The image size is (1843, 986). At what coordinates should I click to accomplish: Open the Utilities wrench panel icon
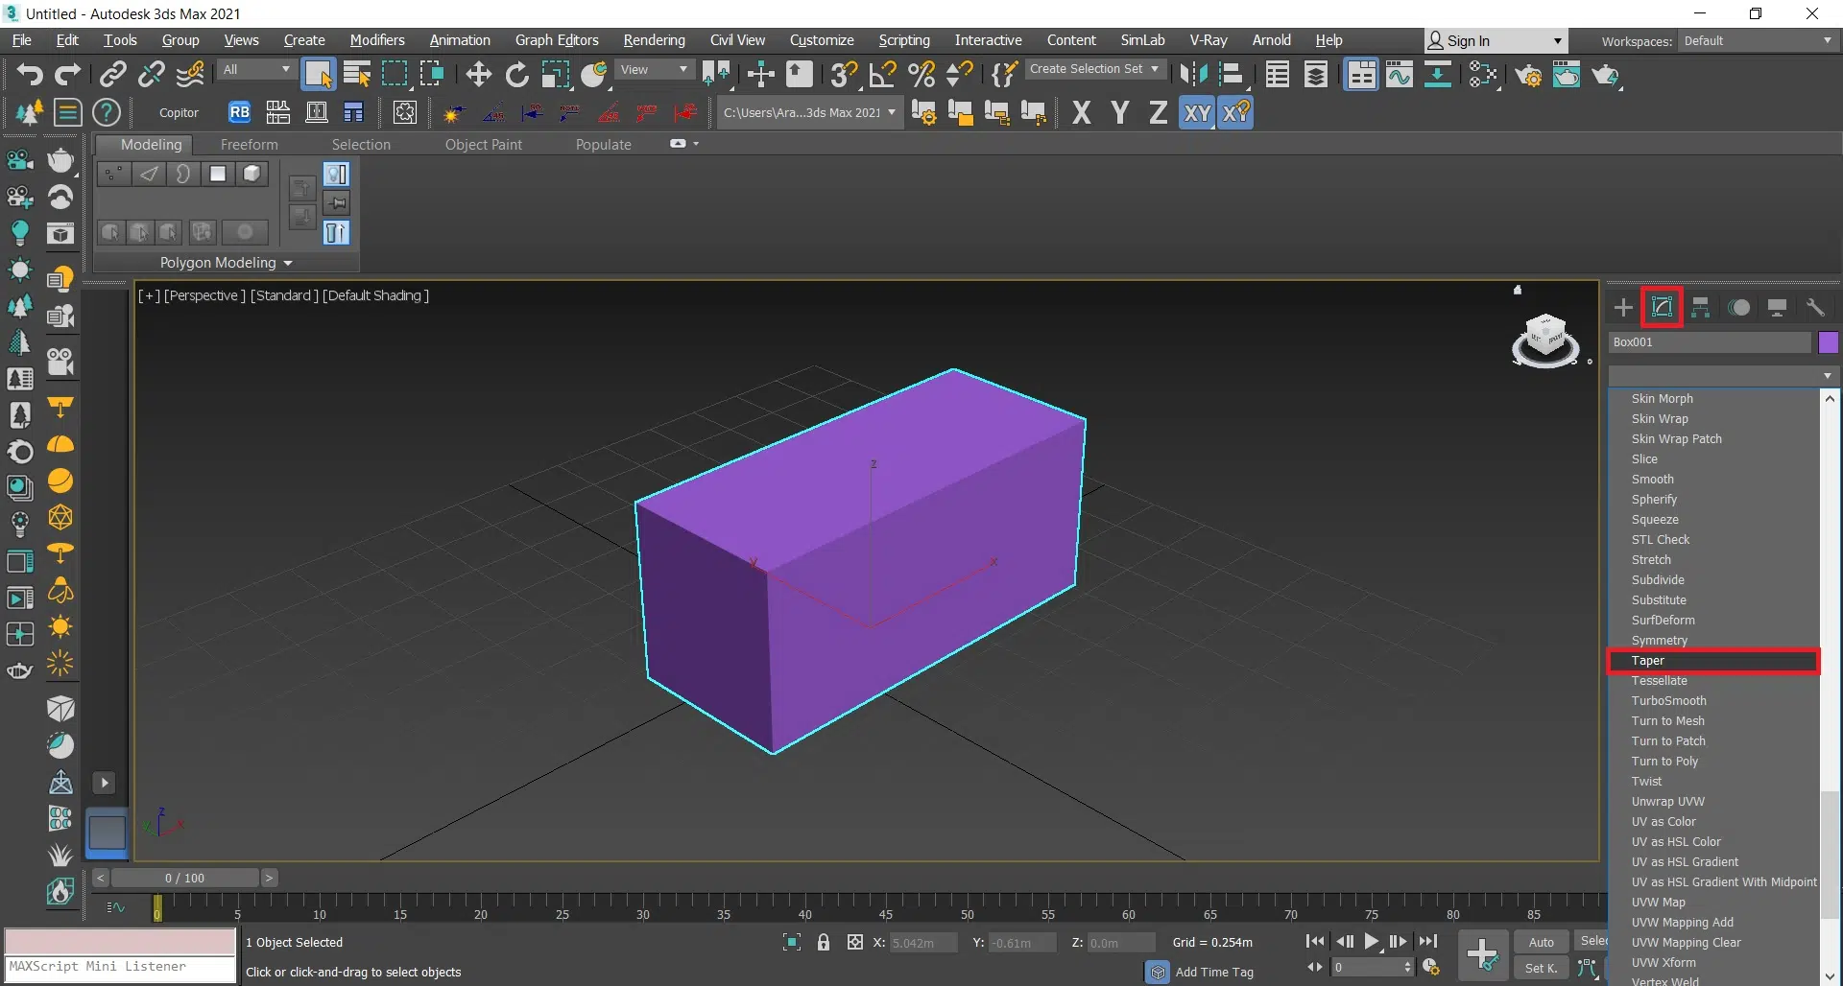click(x=1815, y=308)
